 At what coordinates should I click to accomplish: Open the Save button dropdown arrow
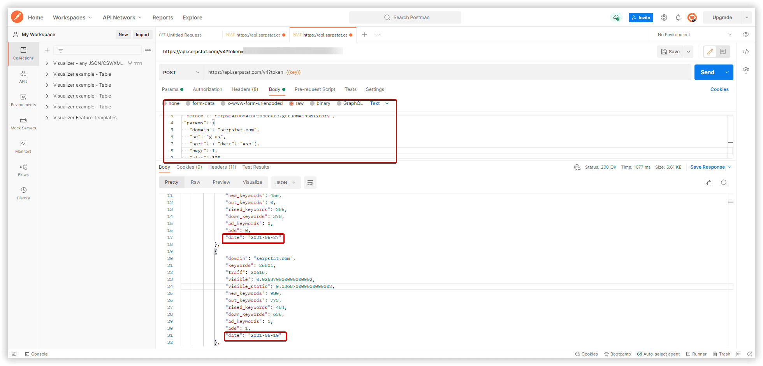(689, 52)
